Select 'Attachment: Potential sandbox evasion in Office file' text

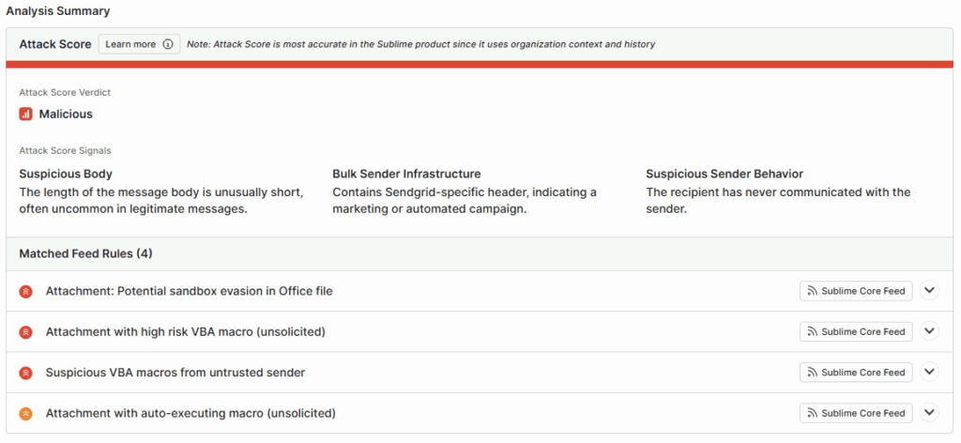click(189, 291)
